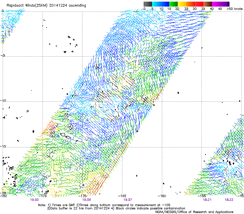The width and height of the screenshot is (244, 214).
Task: Select the green 15-20 knot legend swatch
Action: tap(173, 4)
